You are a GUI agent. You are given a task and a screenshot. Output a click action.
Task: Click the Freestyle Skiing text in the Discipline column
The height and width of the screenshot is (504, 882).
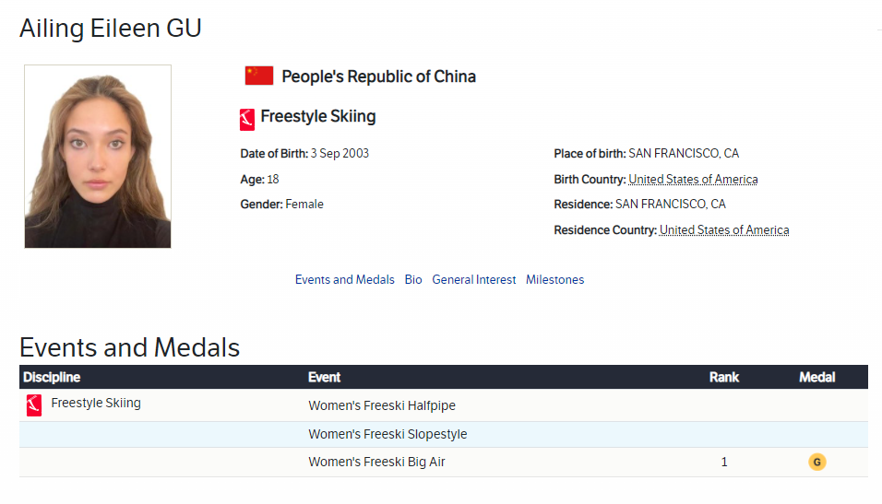click(96, 403)
